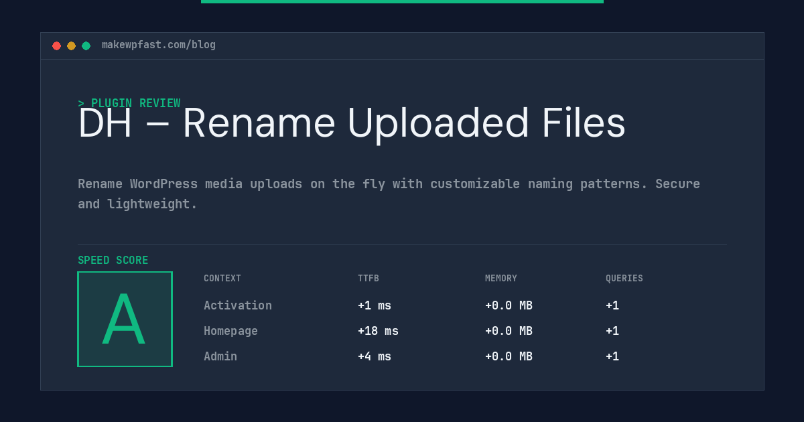804x422 pixels.
Task: Click the 'DH – Rename Uploaded Files' heading
Action: [x=352, y=123]
